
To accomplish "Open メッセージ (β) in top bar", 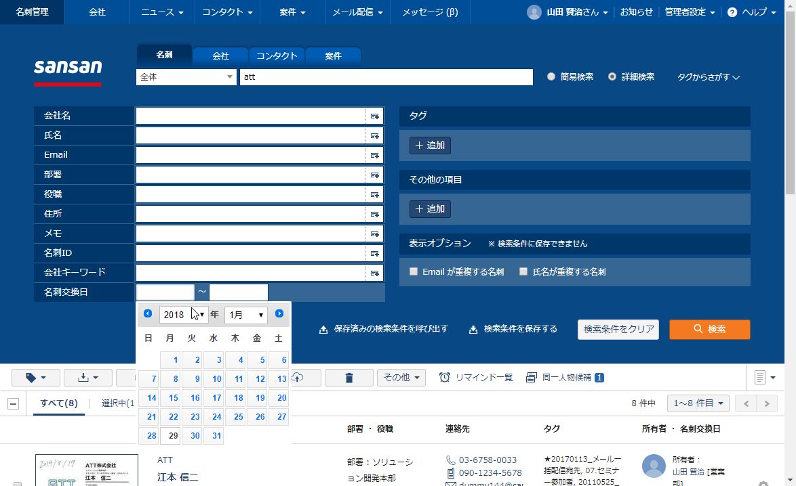I will tap(430, 12).
